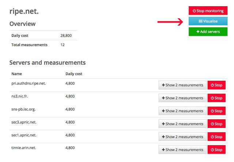Show 2 measurements for tinnie.arin.net.
This screenshot has width=234, height=162.
coord(182,150)
